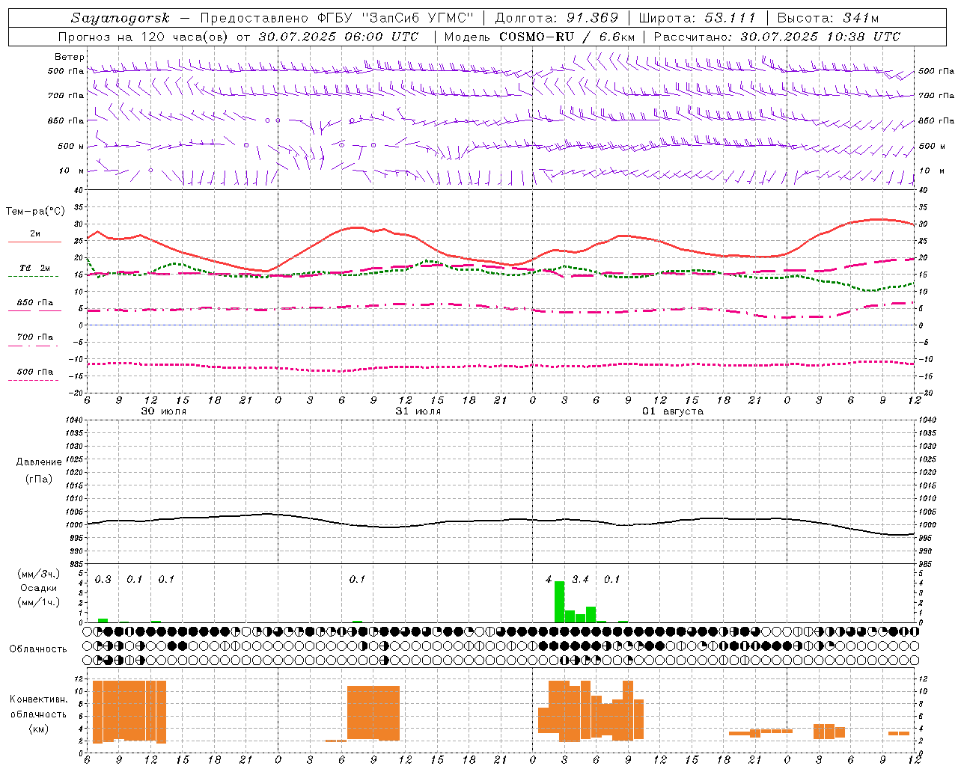The height and width of the screenshot is (766, 958).
Task: Click the (мм/3ч.) precipitation unit label
Action: click(x=38, y=574)
